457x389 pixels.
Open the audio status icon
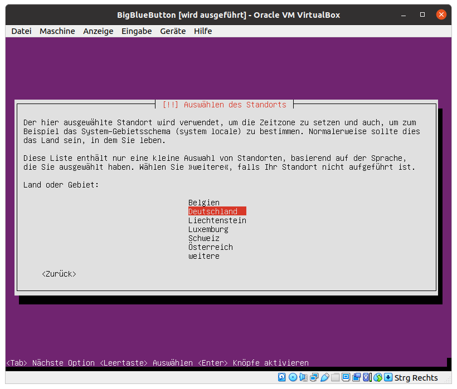click(x=303, y=377)
